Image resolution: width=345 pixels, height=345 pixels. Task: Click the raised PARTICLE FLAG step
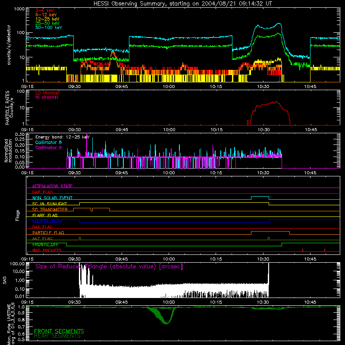pyautogui.click(x=270, y=232)
